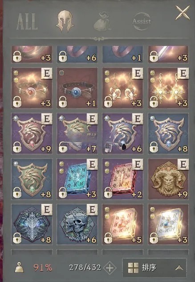
Task: Select the red gem belt +3
Action: [32, 88]
